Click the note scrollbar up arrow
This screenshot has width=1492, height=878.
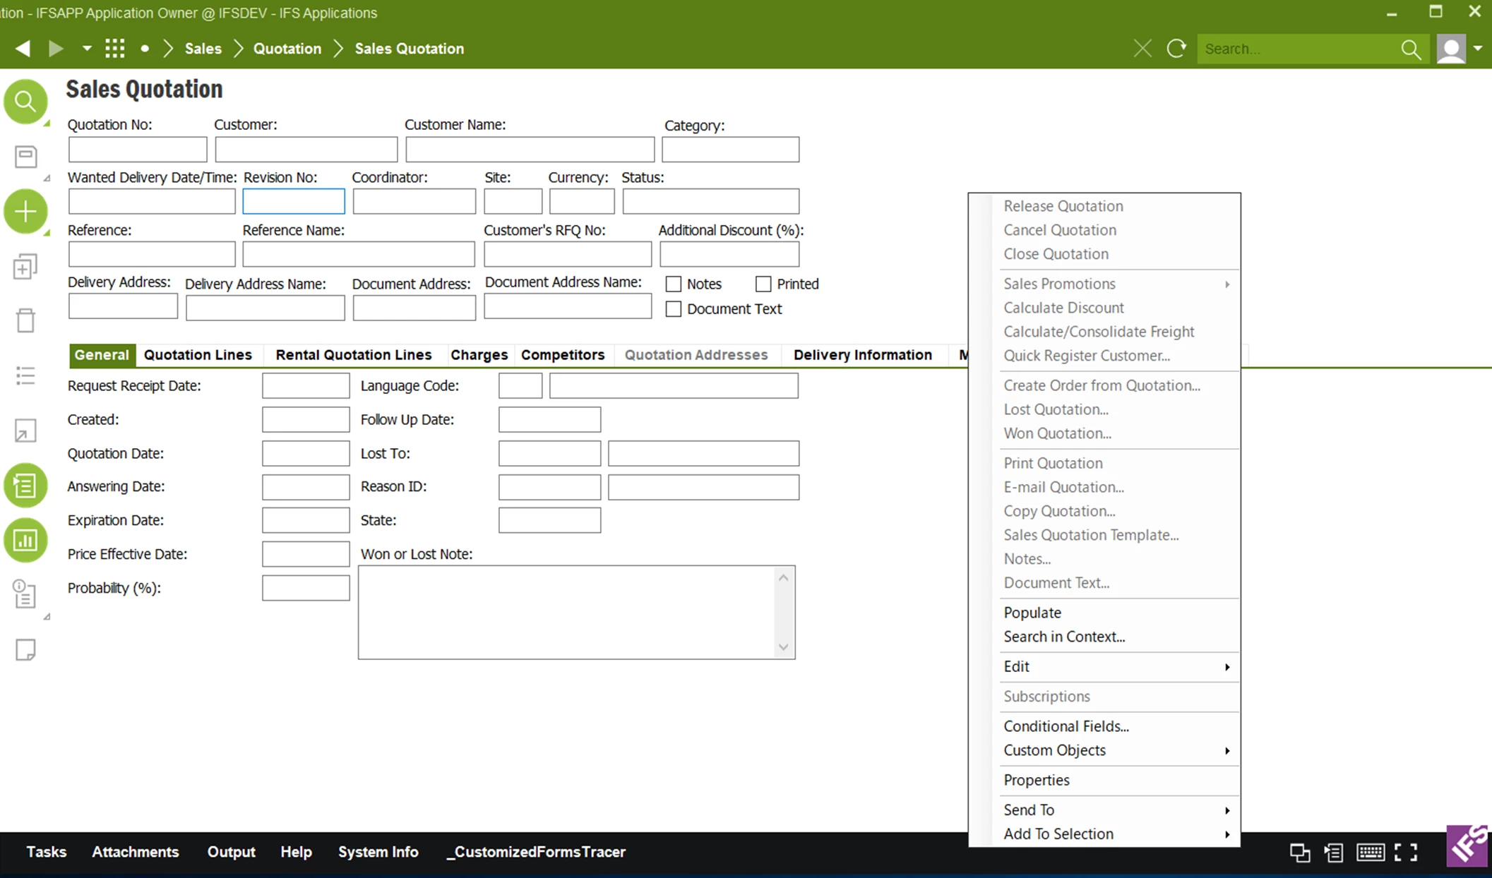point(783,578)
